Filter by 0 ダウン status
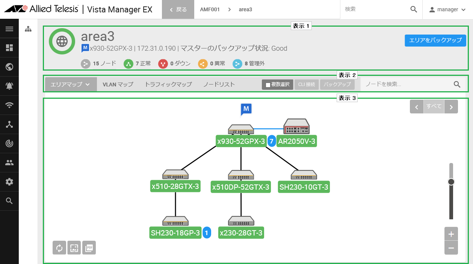This screenshot has width=473, height=264. (x=174, y=64)
